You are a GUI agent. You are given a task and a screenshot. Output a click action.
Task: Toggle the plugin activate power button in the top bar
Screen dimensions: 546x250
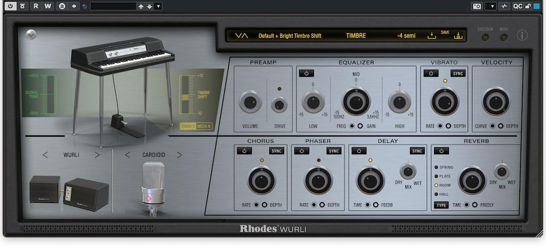(11, 6)
